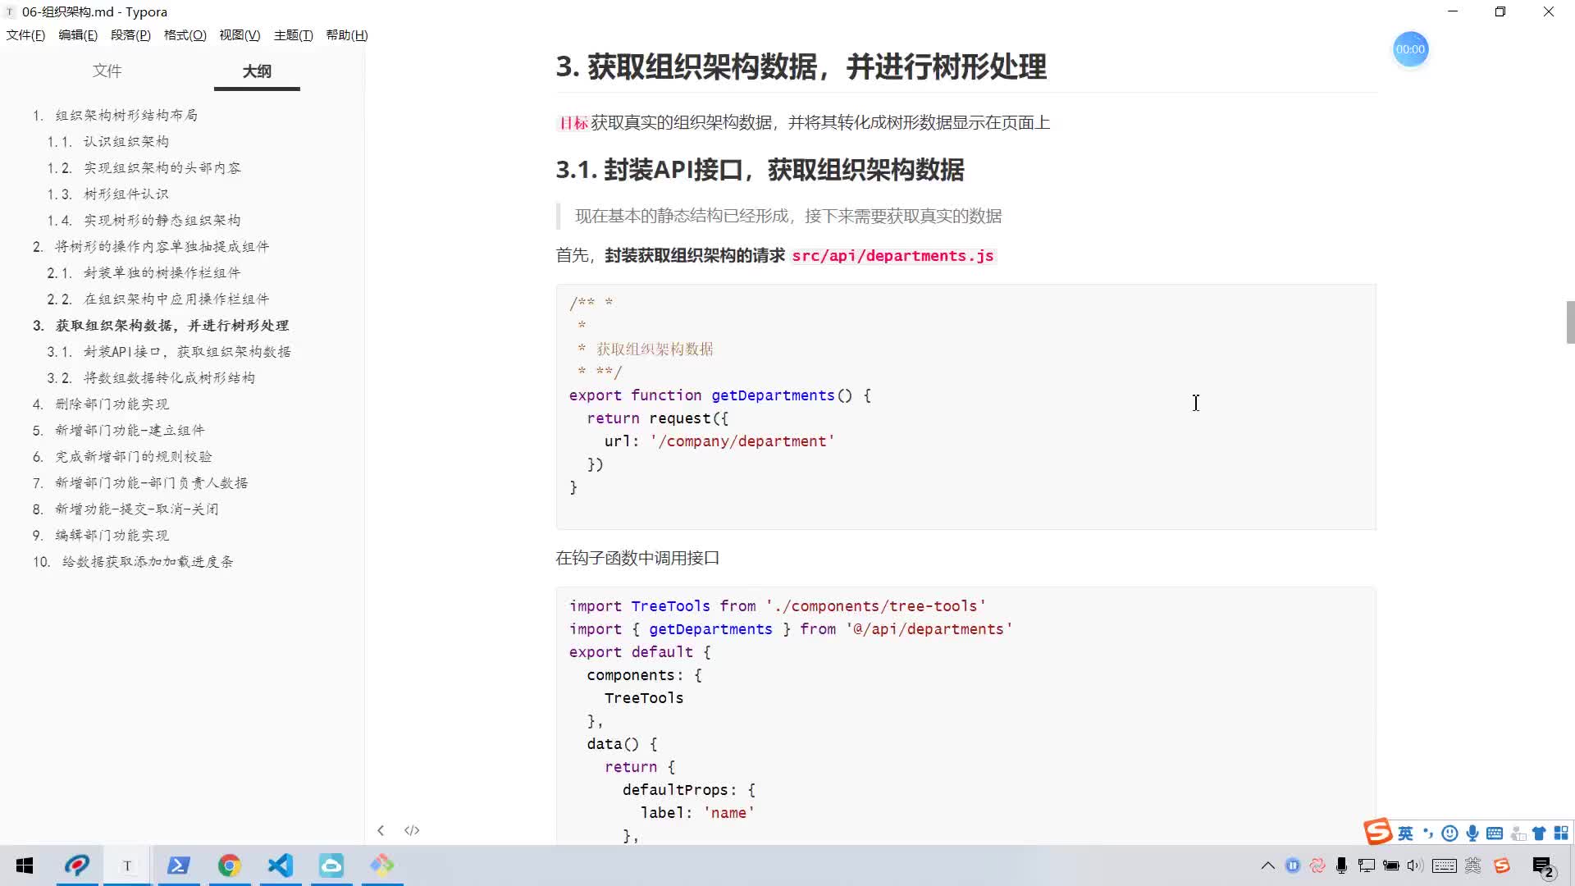Go to outline item 给数据获取添加加载进度条
Screen dimensions: 1575x886
point(148,562)
